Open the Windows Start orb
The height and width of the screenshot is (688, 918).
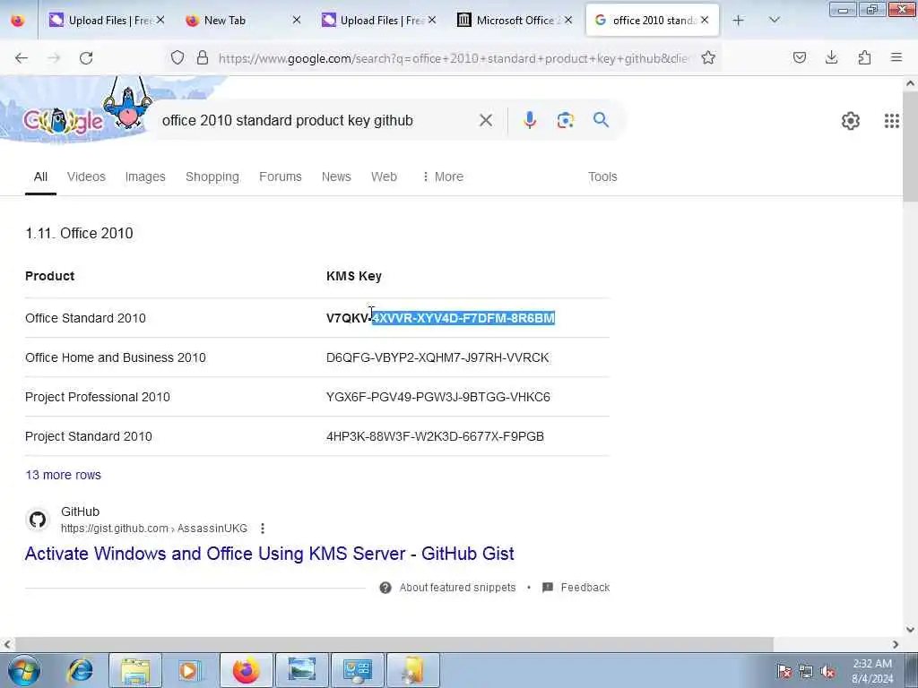(24, 670)
